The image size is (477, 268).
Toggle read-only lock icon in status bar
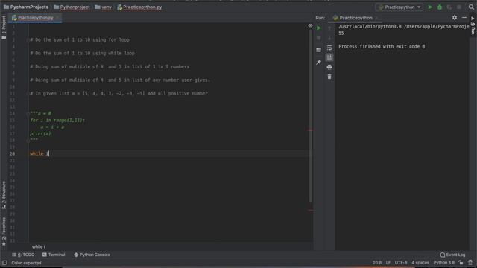pyautogui.click(x=461, y=263)
